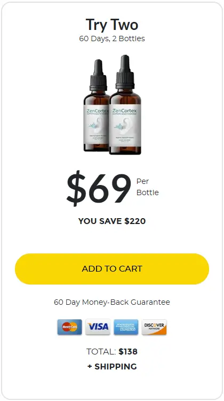
Task: Click the left ZenCortex bottle image
Action: [x=97, y=105]
